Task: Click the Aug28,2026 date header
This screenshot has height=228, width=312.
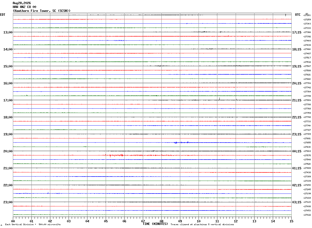Action: pyautogui.click(x=22, y=3)
